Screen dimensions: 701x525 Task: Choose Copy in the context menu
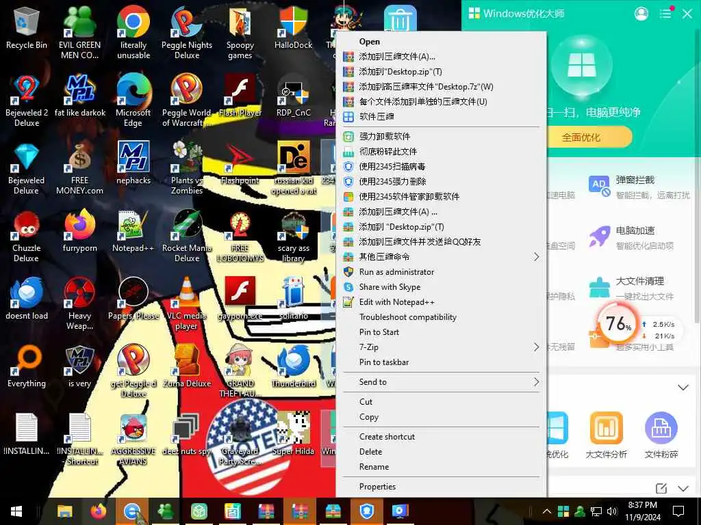(x=442, y=417)
